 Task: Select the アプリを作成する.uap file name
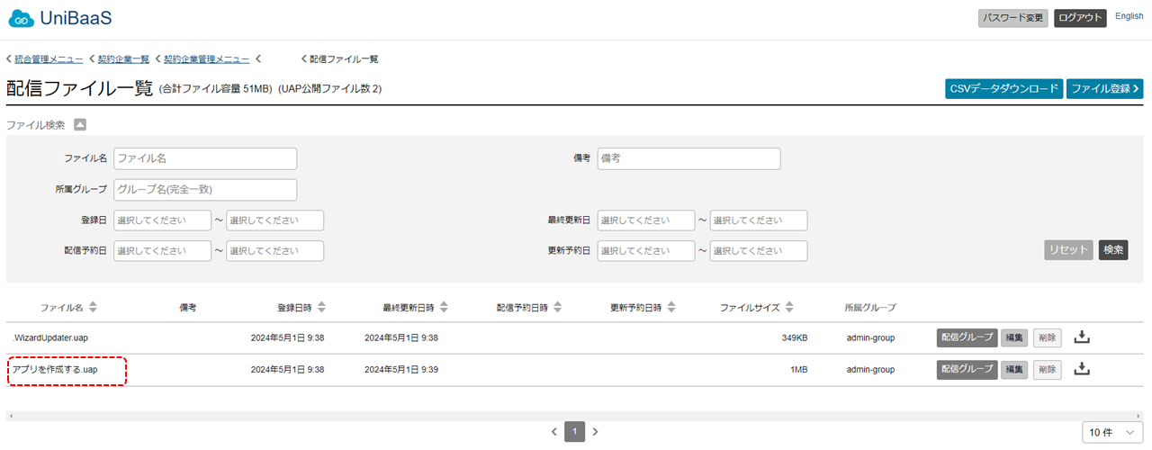55,370
